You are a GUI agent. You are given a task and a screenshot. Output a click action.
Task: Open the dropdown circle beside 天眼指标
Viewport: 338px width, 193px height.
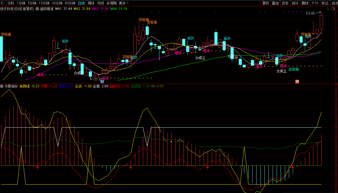(x=2, y=86)
